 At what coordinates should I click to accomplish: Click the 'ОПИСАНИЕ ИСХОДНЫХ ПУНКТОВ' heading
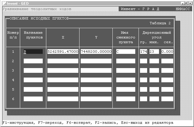pyautogui.click(x=39, y=18)
